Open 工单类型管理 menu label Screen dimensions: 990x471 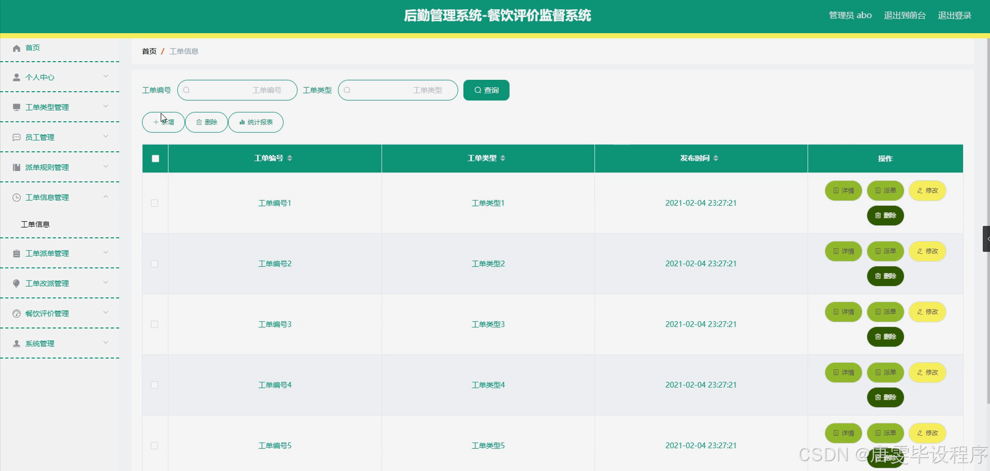(x=47, y=107)
